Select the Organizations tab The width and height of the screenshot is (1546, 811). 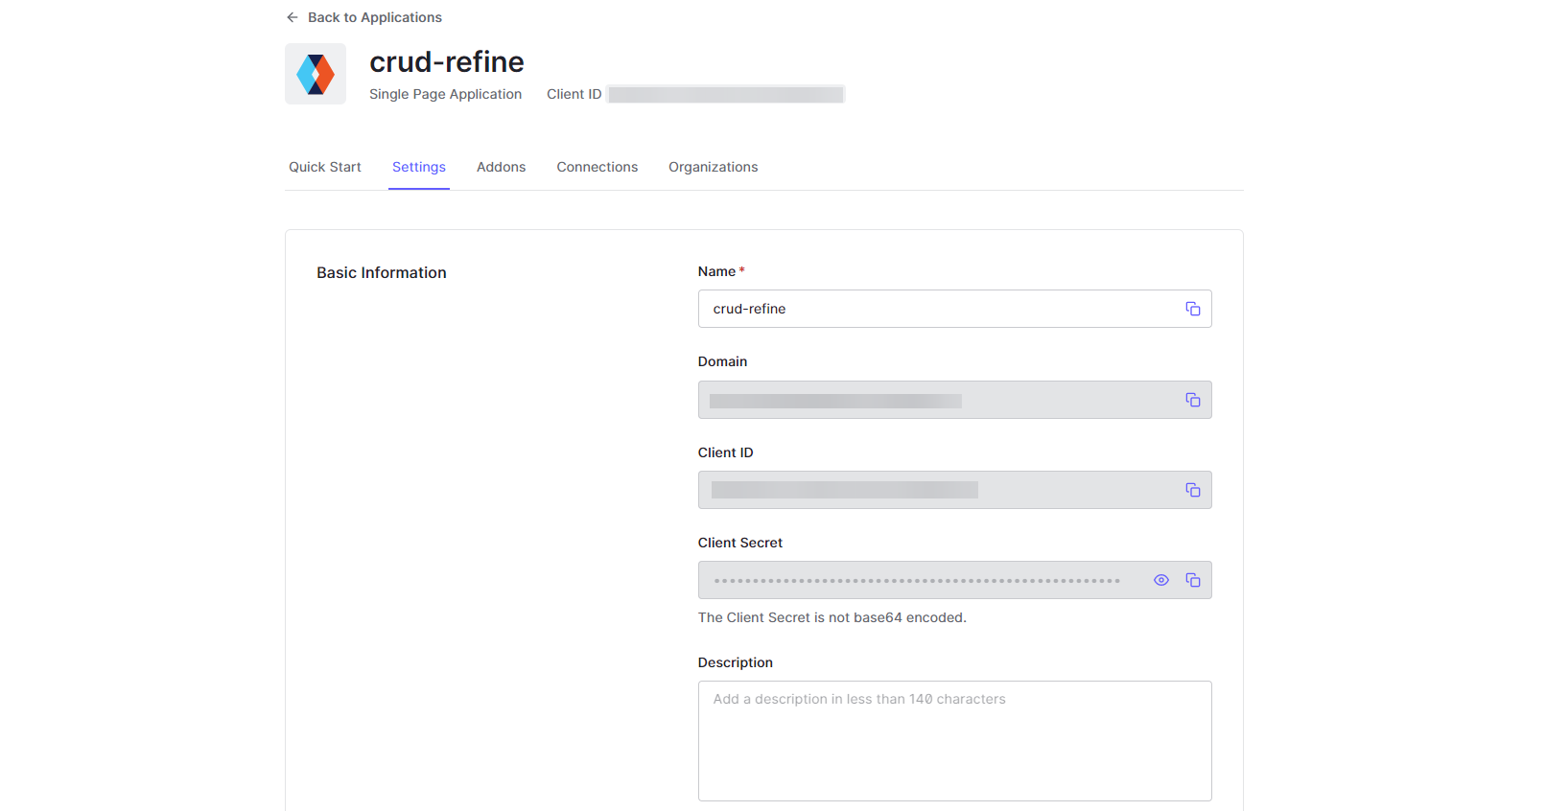[x=714, y=167]
